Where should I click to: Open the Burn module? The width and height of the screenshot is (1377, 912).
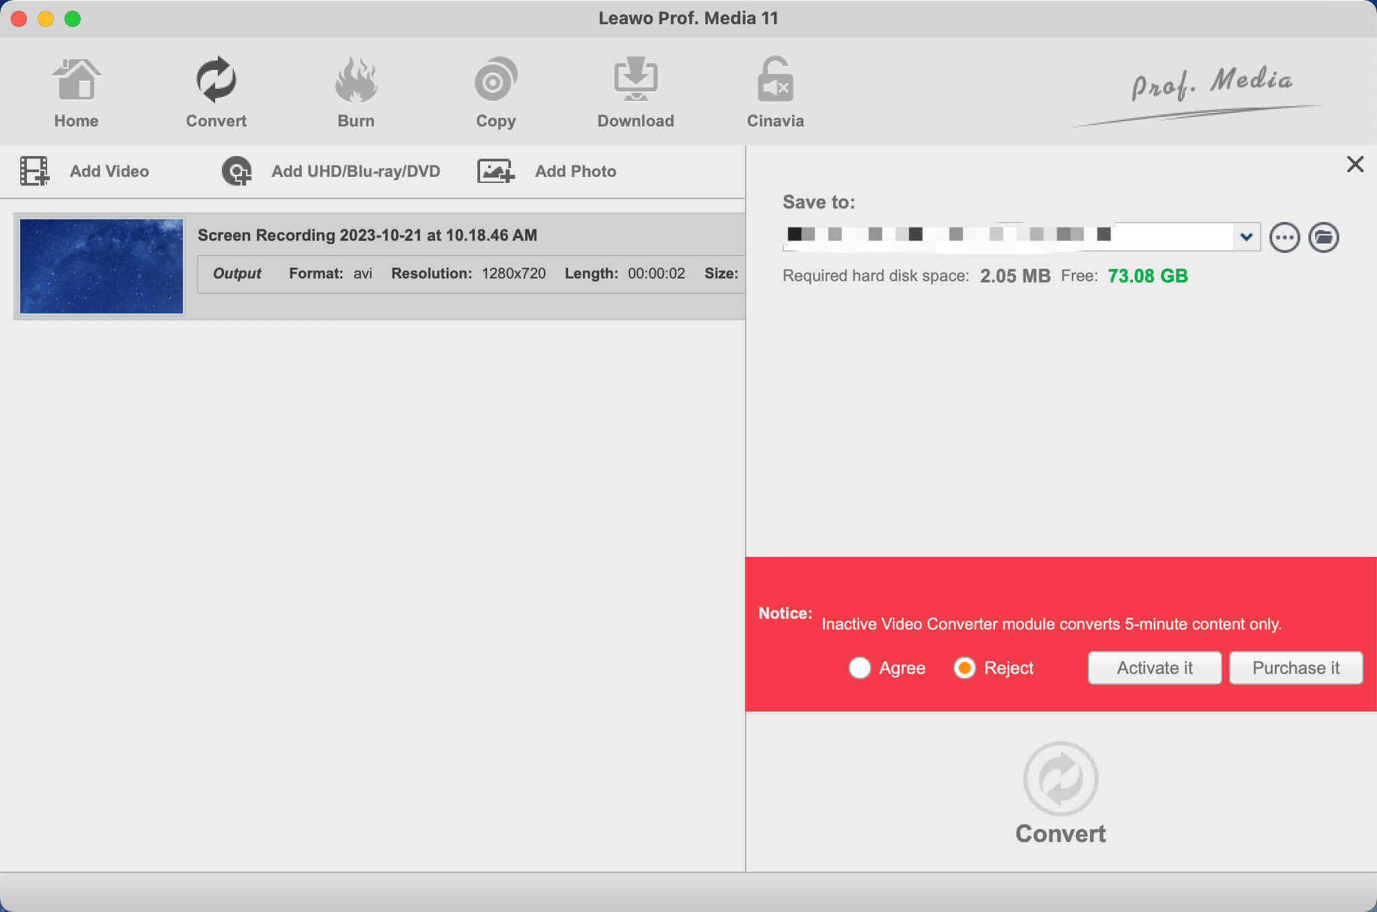click(x=356, y=91)
